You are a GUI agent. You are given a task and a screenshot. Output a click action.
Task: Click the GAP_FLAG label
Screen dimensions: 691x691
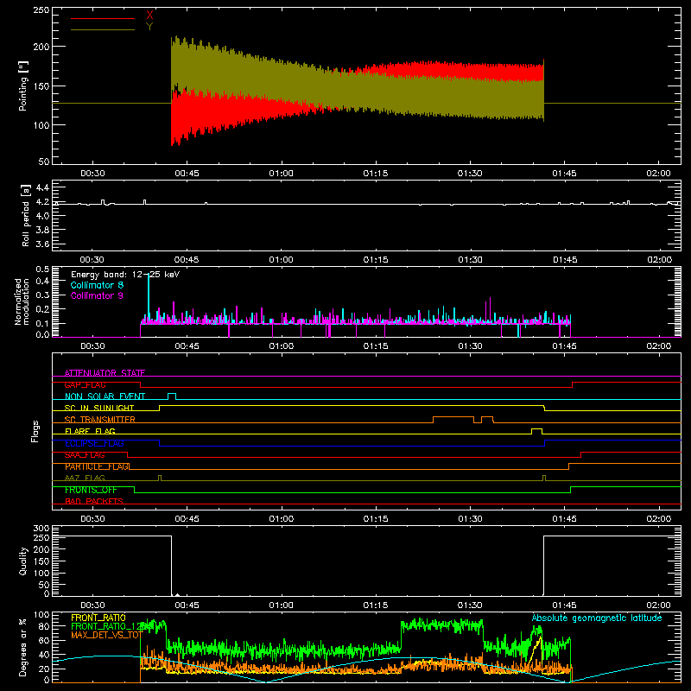85,385
